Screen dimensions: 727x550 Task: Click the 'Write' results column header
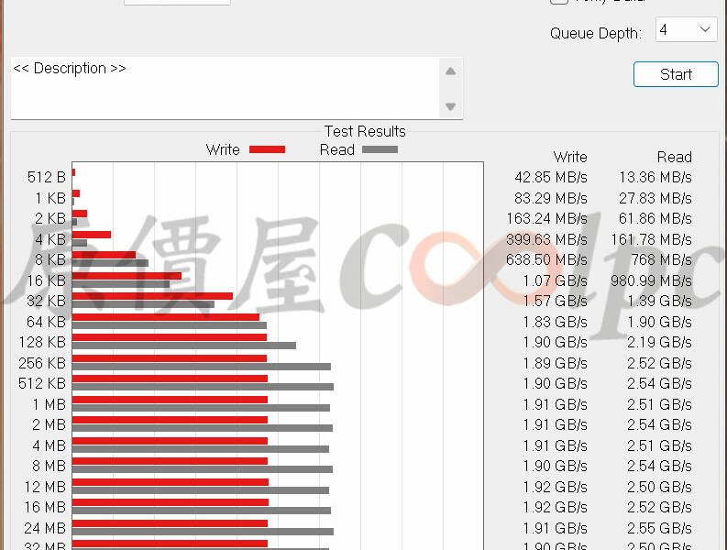(x=570, y=157)
